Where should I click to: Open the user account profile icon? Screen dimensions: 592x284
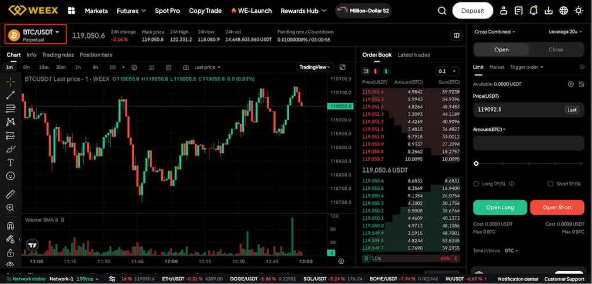(x=504, y=10)
